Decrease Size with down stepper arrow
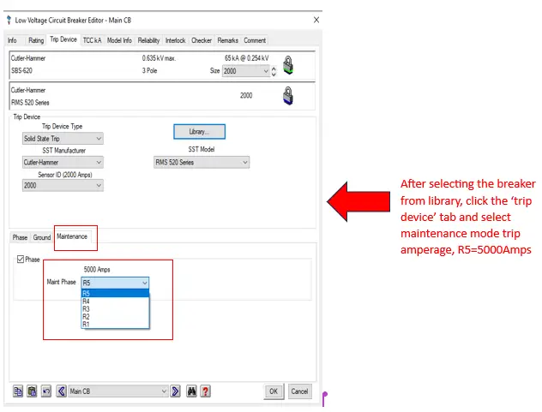This screenshot has height=412, width=542. [x=274, y=74]
